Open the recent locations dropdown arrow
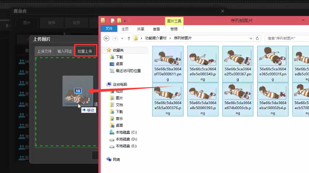This screenshot has width=309, height=173. coord(122,38)
